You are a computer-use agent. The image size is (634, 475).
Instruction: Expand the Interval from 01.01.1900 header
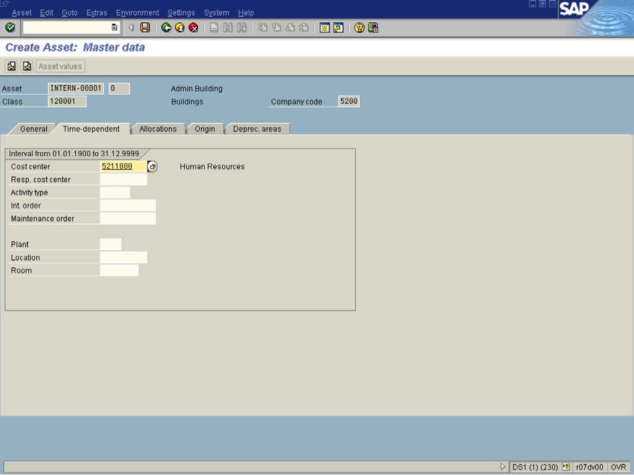click(x=76, y=153)
